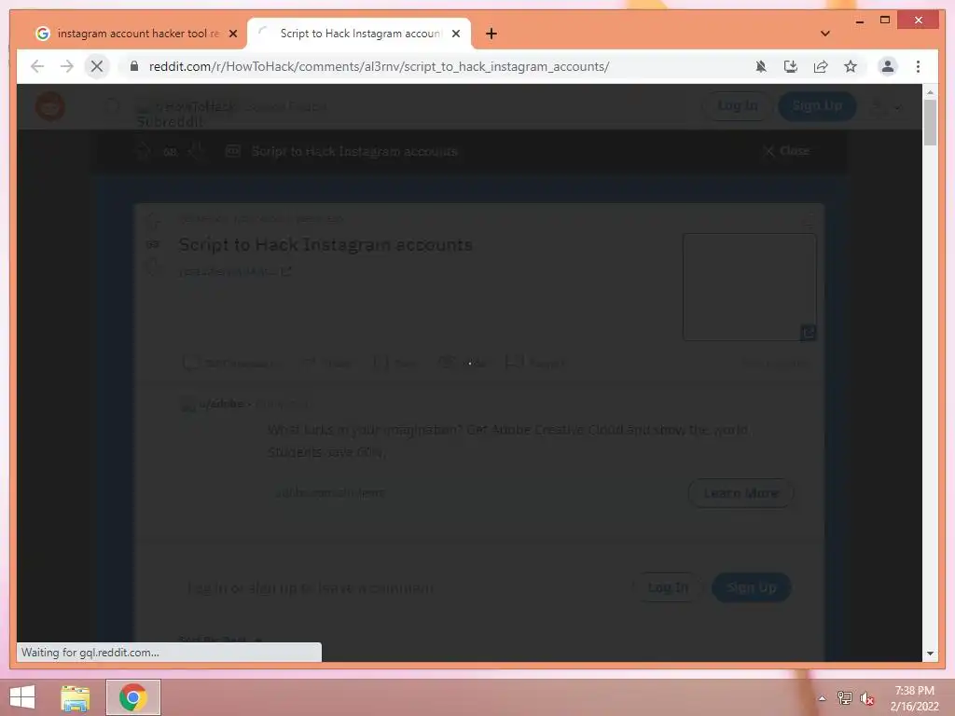Open the network tray icon

click(844, 698)
